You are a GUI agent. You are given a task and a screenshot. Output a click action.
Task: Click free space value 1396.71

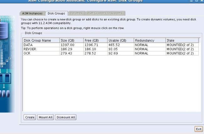point(91,45)
